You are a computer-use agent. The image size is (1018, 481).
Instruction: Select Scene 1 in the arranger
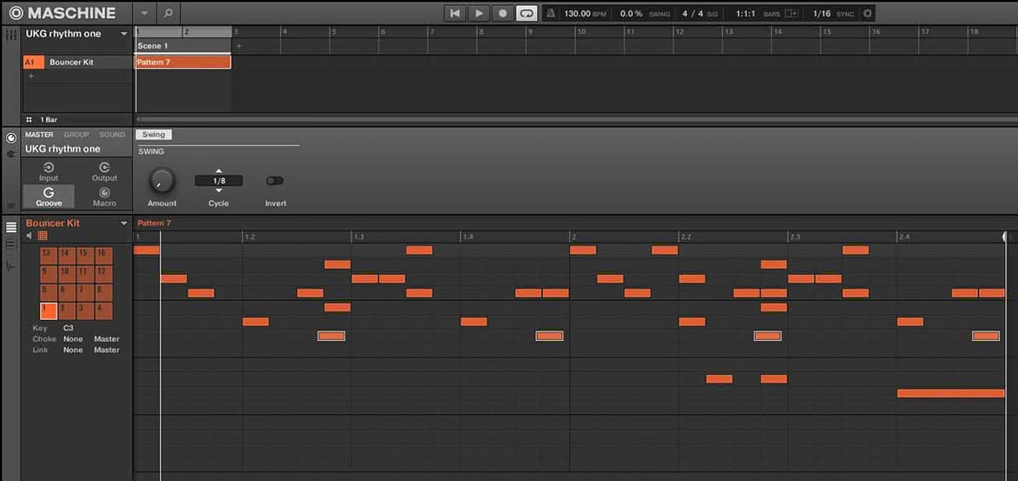click(183, 46)
